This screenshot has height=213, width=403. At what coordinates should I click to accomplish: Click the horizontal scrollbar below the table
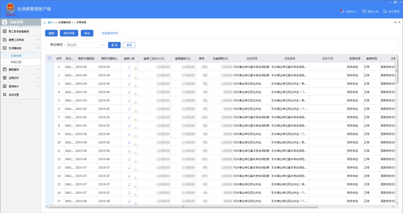(x=183, y=207)
